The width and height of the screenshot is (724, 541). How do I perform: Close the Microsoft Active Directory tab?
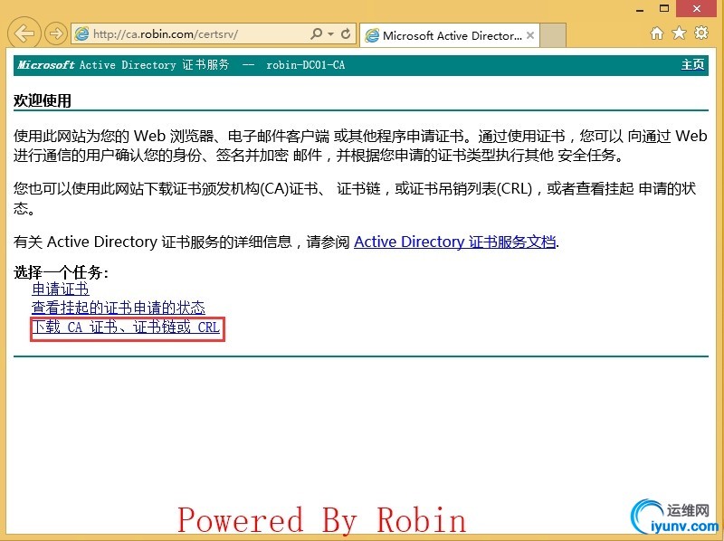pos(530,35)
